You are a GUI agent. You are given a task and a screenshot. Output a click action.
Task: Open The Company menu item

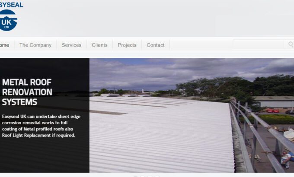coord(35,45)
